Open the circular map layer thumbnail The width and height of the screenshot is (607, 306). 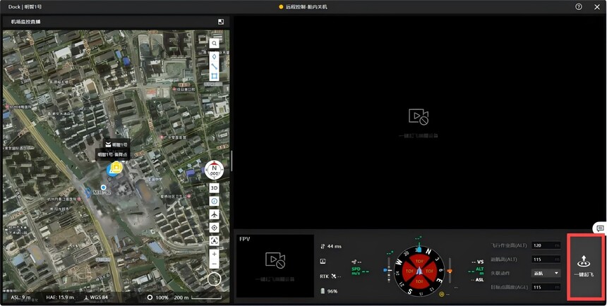pyautogui.click(x=214, y=279)
